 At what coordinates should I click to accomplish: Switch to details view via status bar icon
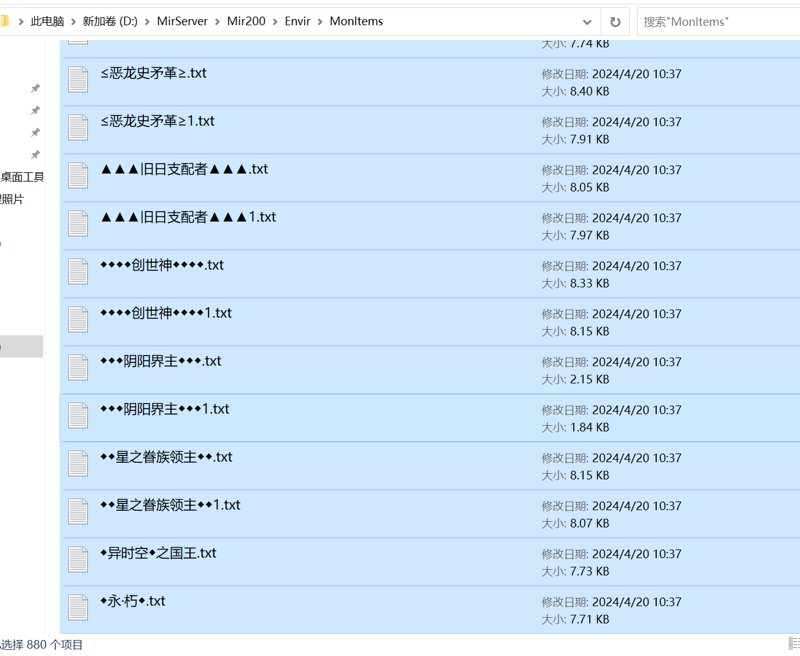click(x=794, y=644)
